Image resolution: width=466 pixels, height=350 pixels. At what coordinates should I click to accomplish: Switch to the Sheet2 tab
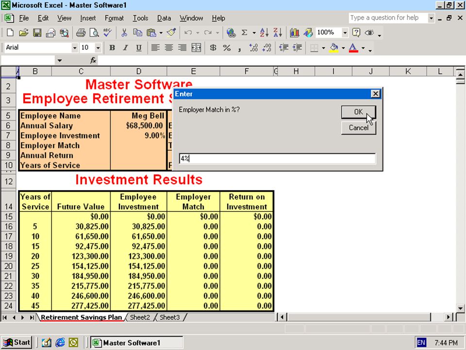(x=140, y=317)
